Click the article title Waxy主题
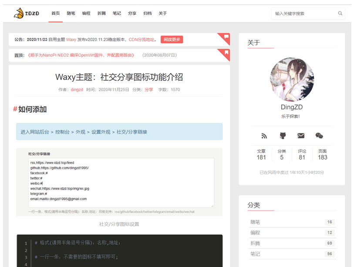The width and height of the screenshot is (357, 267). click(119, 77)
